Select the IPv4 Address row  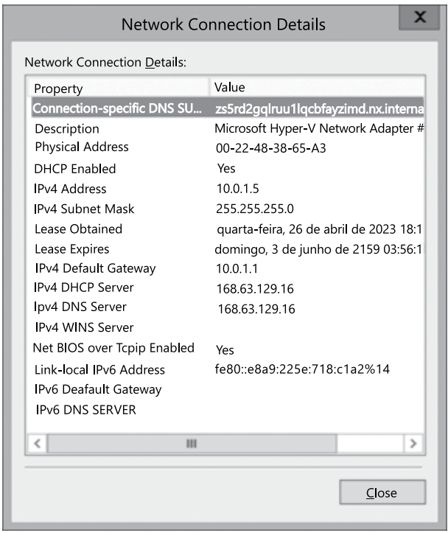tap(71, 189)
